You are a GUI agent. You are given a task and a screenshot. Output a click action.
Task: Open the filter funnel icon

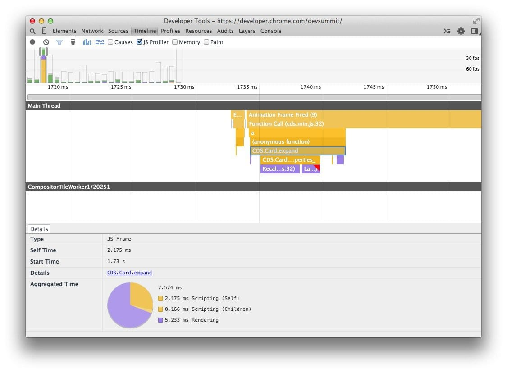[59, 42]
